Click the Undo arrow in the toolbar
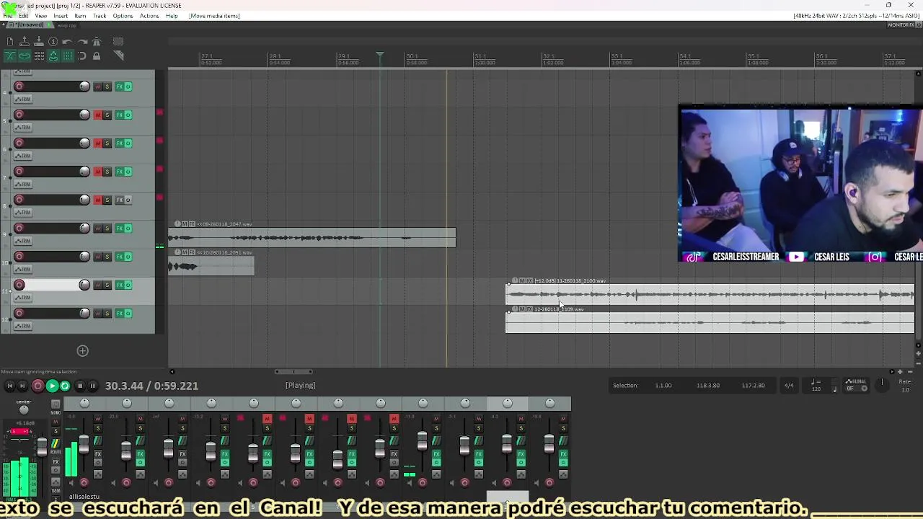The width and height of the screenshot is (923, 519). click(67, 42)
